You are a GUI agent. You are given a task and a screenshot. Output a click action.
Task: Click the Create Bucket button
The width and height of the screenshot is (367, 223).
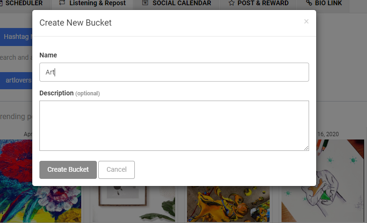pyautogui.click(x=68, y=170)
